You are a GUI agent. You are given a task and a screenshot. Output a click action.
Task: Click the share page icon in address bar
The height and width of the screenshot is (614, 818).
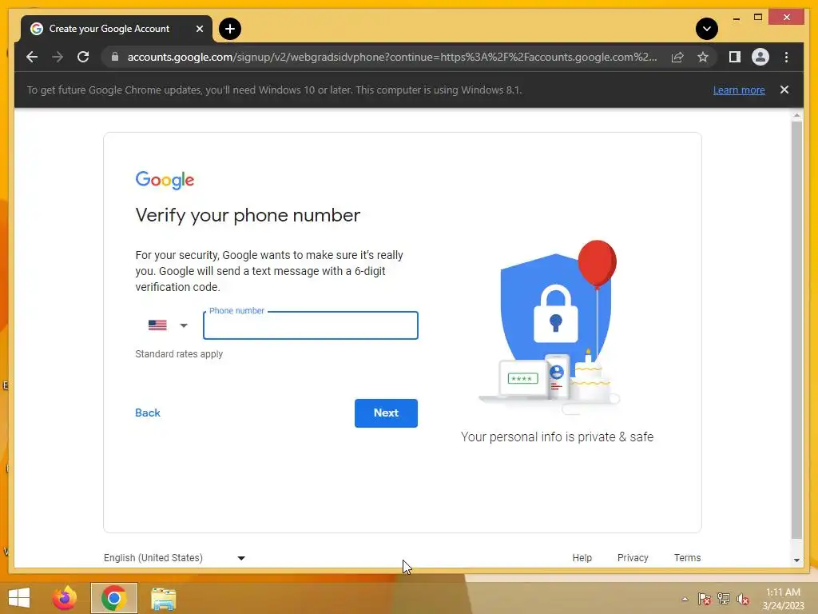pyautogui.click(x=677, y=57)
